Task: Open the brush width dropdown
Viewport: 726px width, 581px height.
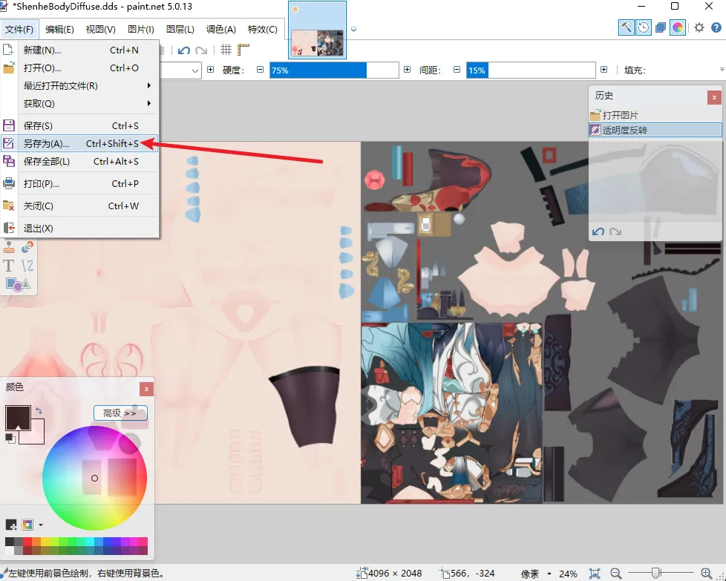Action: coord(195,70)
